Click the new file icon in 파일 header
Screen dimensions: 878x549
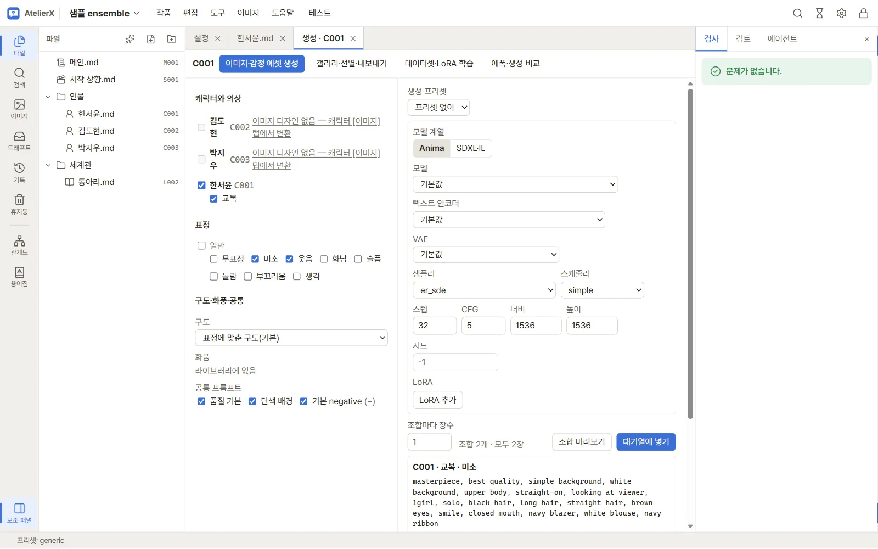[151, 39]
